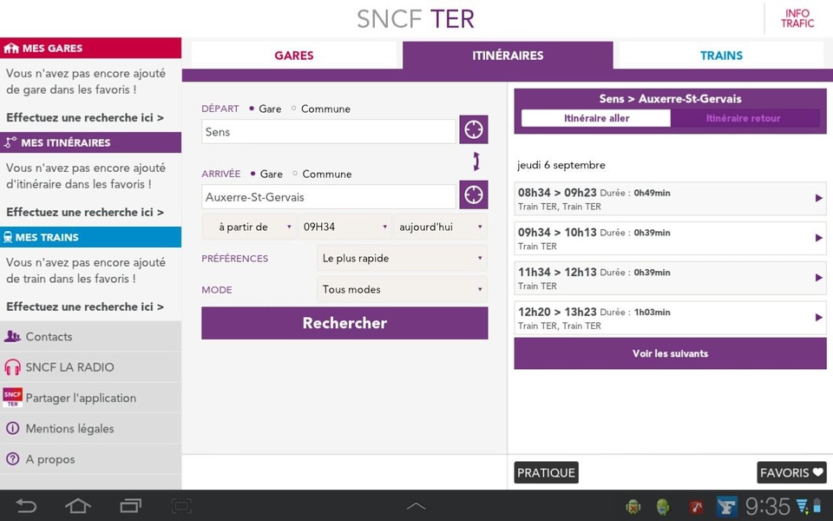Image resolution: width=833 pixels, height=521 pixels.
Task: Open details arrow for 12h20 train
Action: point(818,318)
